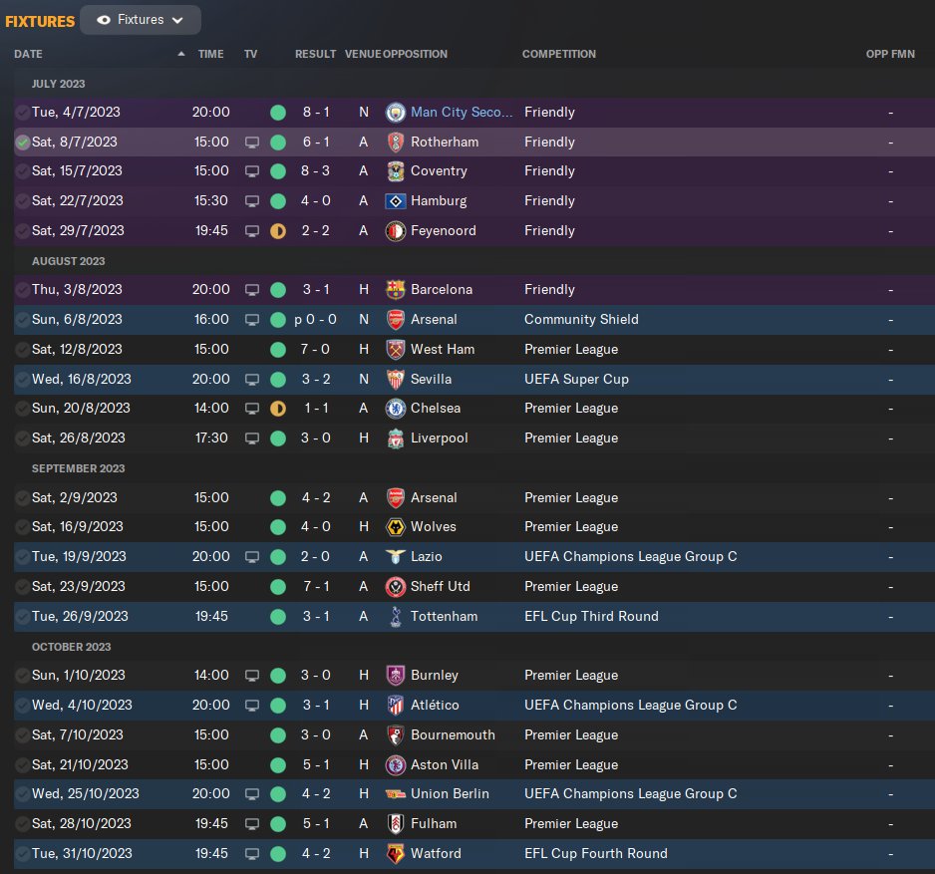The width and height of the screenshot is (935, 874).
Task: Click the orange draw indicator for Chelsea match
Action: [x=278, y=409]
